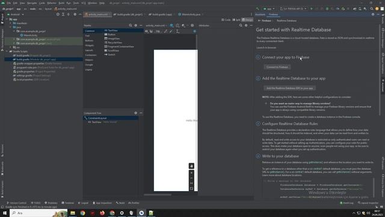Pick Switch widget from palette
Screen dimensions: 385x217
tap(109, 55)
